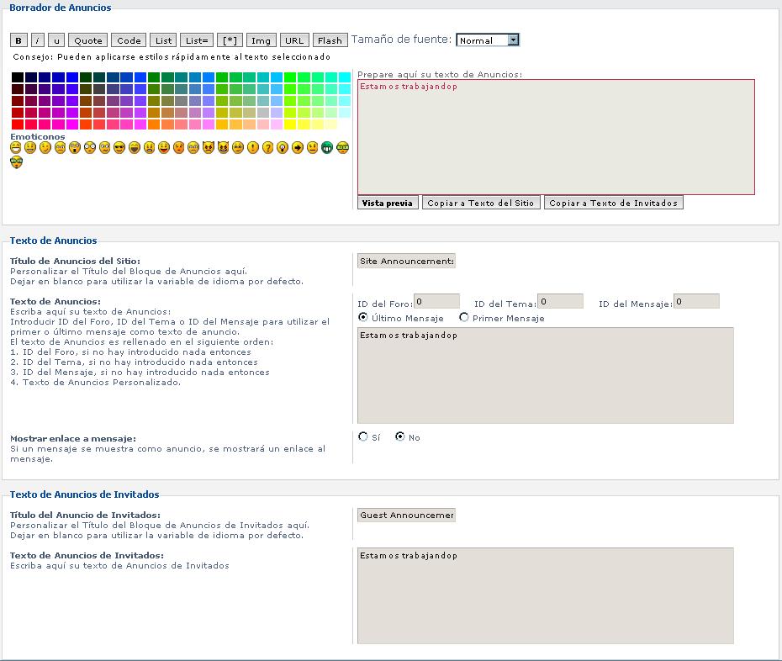Insert the arrow emoticon
The height and width of the screenshot is (661, 782).
[x=298, y=147]
